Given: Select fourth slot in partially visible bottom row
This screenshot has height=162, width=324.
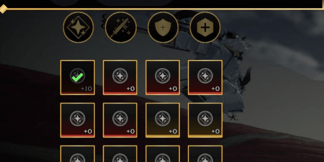Looking at the screenshot, I should [205, 154].
